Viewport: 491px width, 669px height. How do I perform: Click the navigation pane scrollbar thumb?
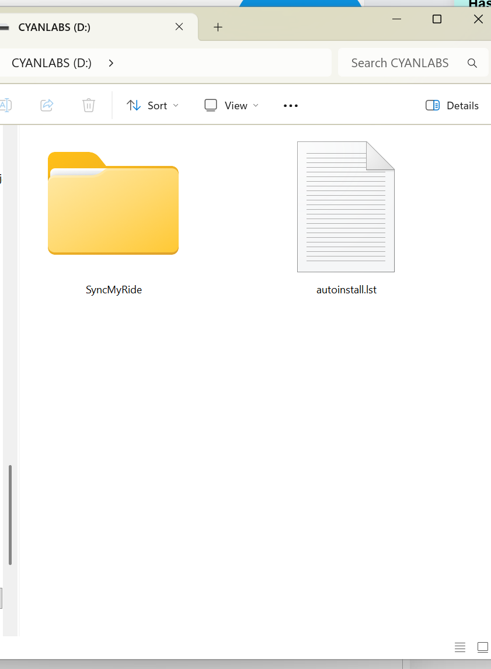point(10,514)
